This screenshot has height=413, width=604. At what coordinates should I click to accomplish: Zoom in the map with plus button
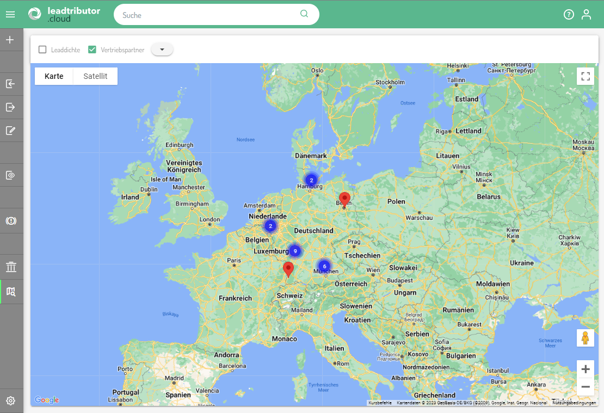(585, 369)
